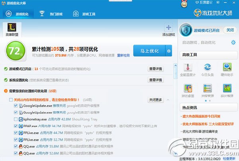Open the 碎片整理 tool

(x=227, y=91)
